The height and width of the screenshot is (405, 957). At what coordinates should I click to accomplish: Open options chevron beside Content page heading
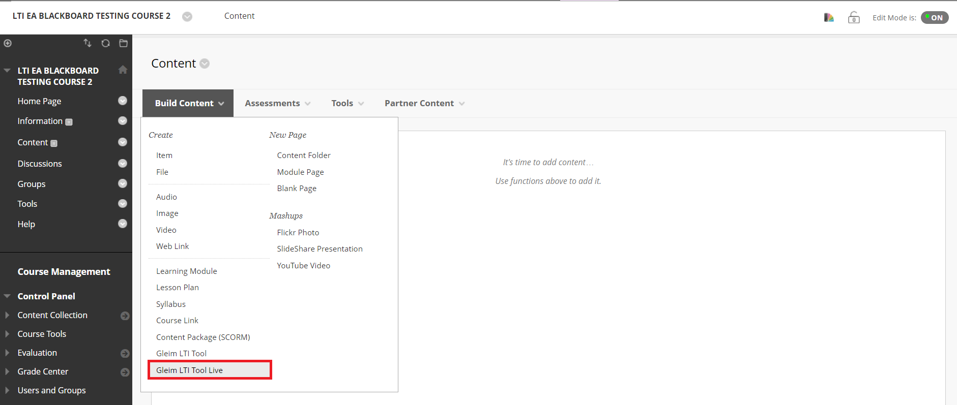pos(205,64)
